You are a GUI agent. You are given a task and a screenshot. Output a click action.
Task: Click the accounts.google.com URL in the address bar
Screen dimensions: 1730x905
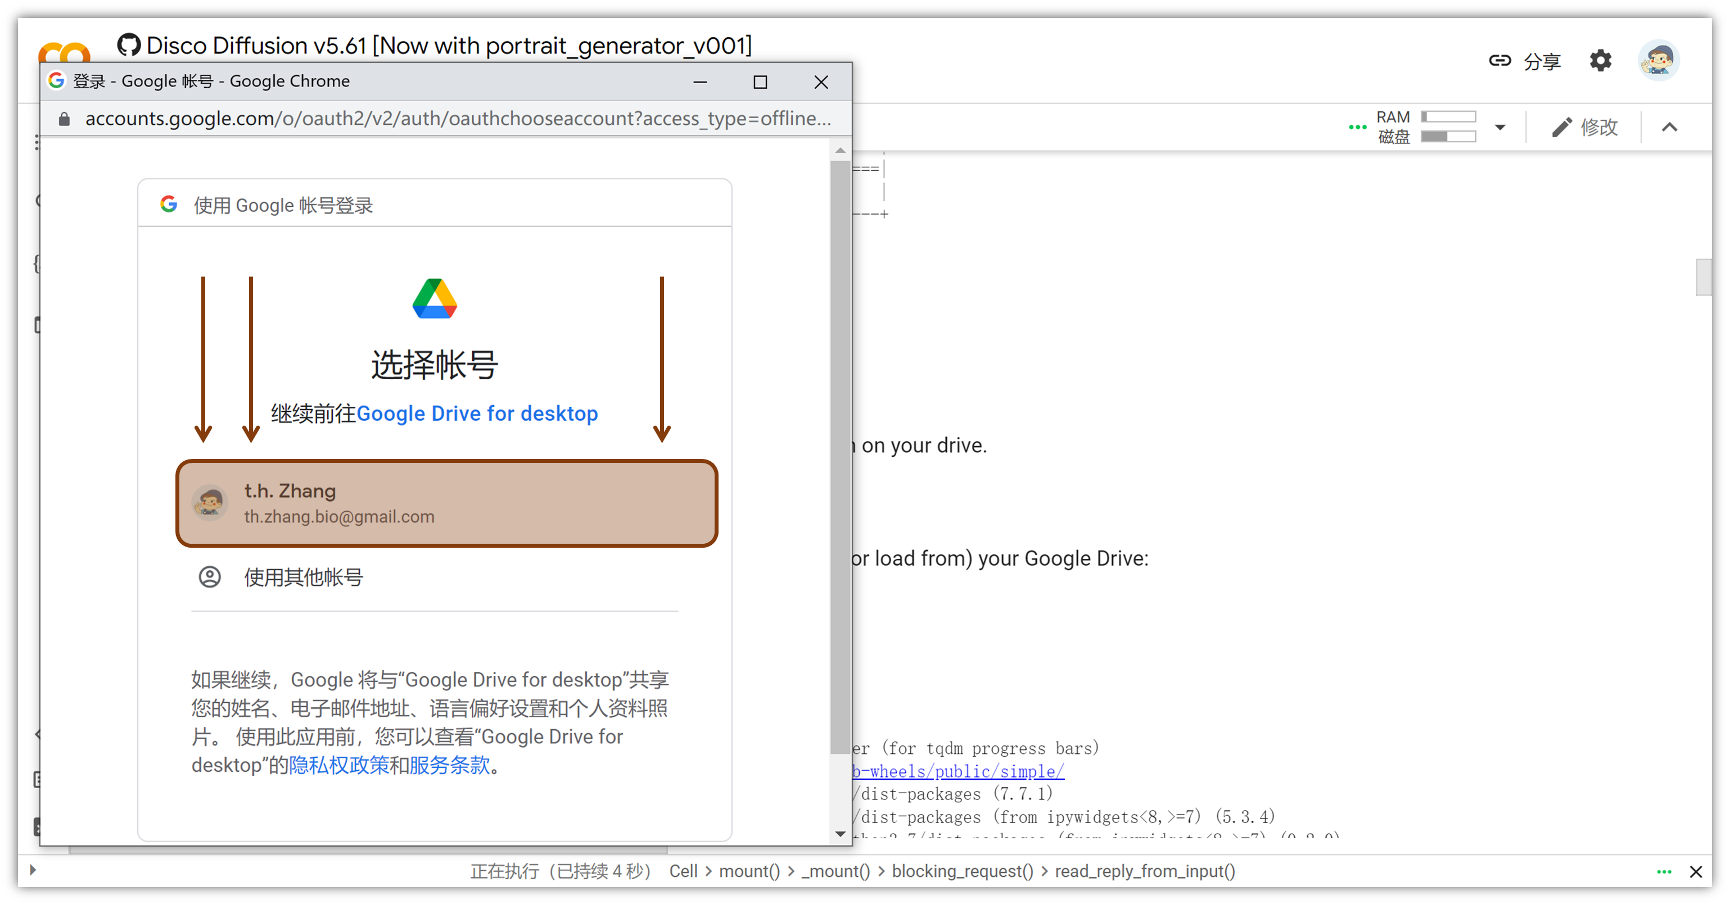(x=458, y=119)
